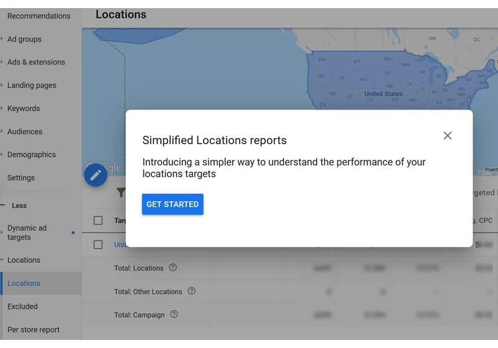The image size is (498, 348).
Task: Go to Ads & extensions
Action: [x=36, y=62]
